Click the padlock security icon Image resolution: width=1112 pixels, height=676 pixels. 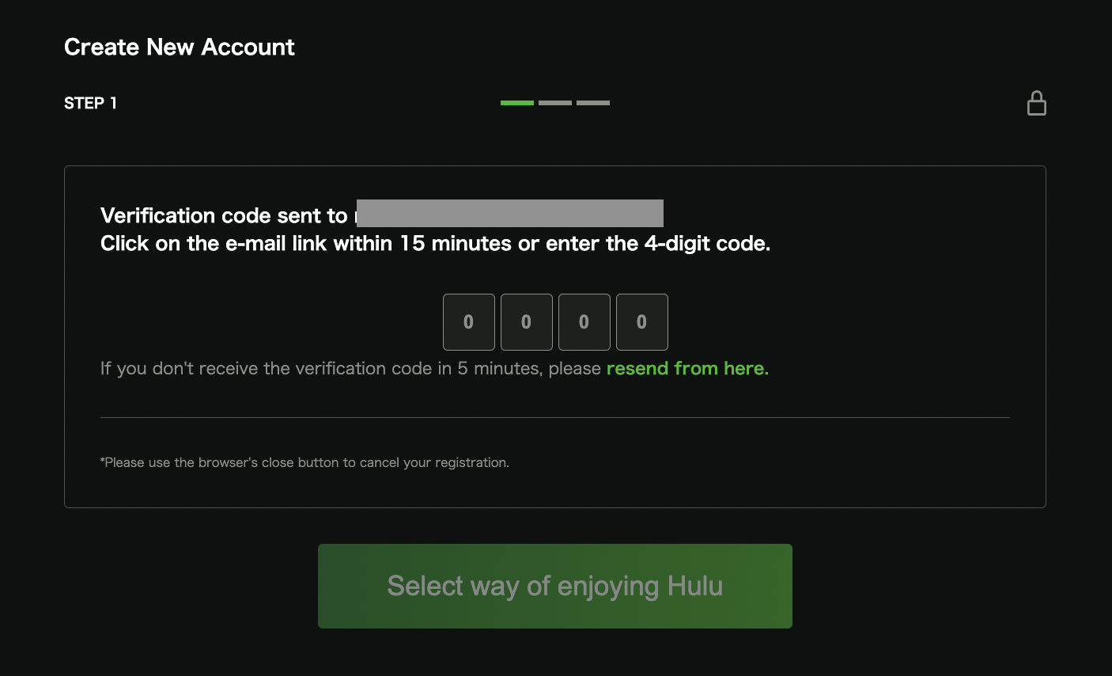(1036, 103)
